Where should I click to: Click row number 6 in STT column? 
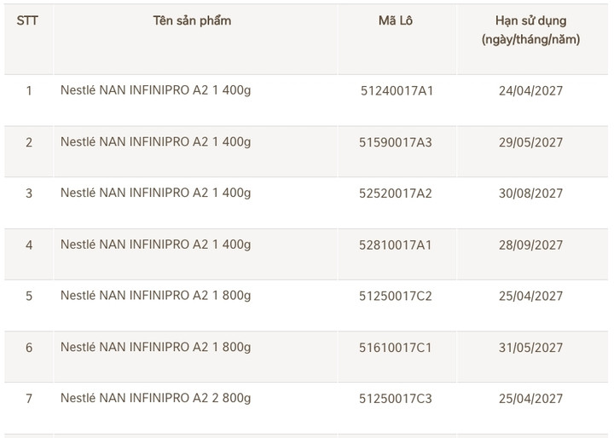click(29, 347)
